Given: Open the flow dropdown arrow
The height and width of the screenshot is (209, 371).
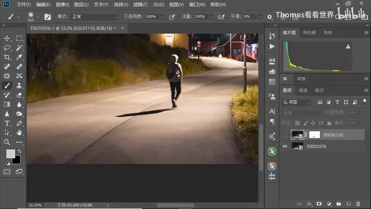Looking at the screenshot, I should tap(211, 17).
